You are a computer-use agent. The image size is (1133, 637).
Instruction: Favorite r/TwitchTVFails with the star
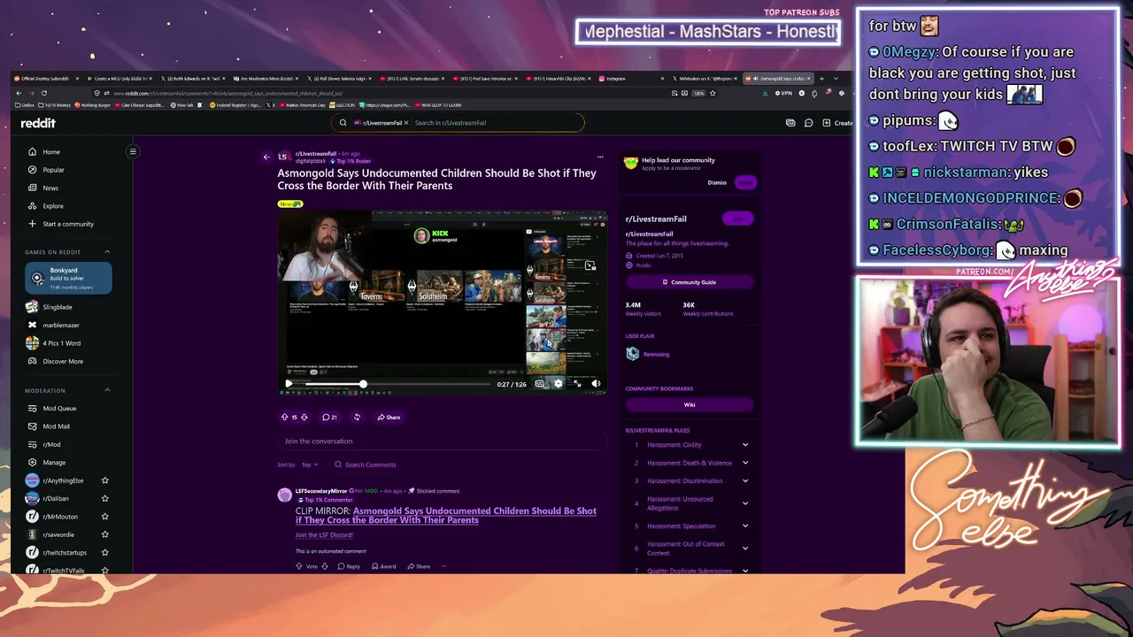pos(104,571)
